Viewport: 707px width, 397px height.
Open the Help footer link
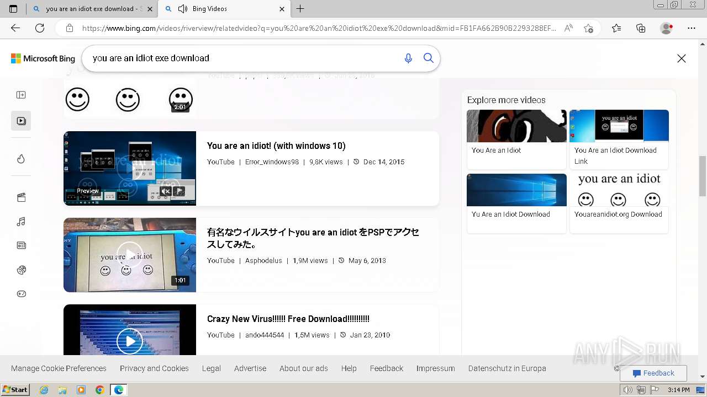pyautogui.click(x=349, y=368)
